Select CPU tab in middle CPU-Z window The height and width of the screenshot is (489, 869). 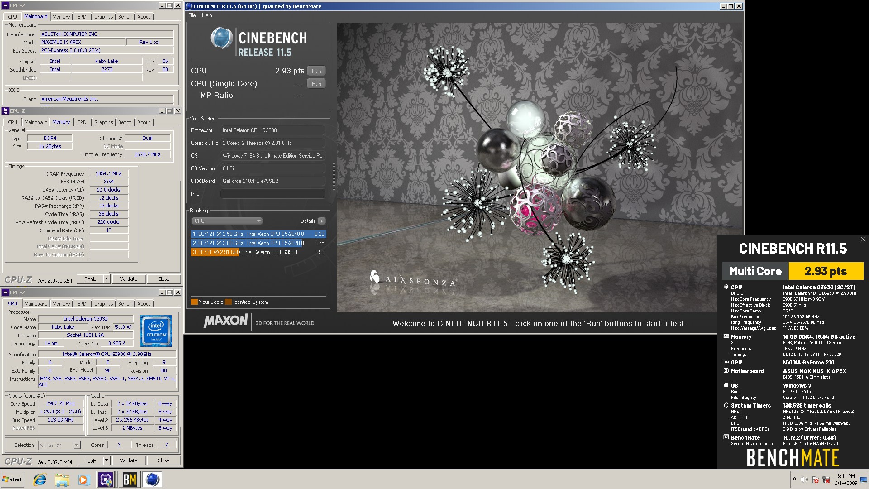tap(12, 122)
